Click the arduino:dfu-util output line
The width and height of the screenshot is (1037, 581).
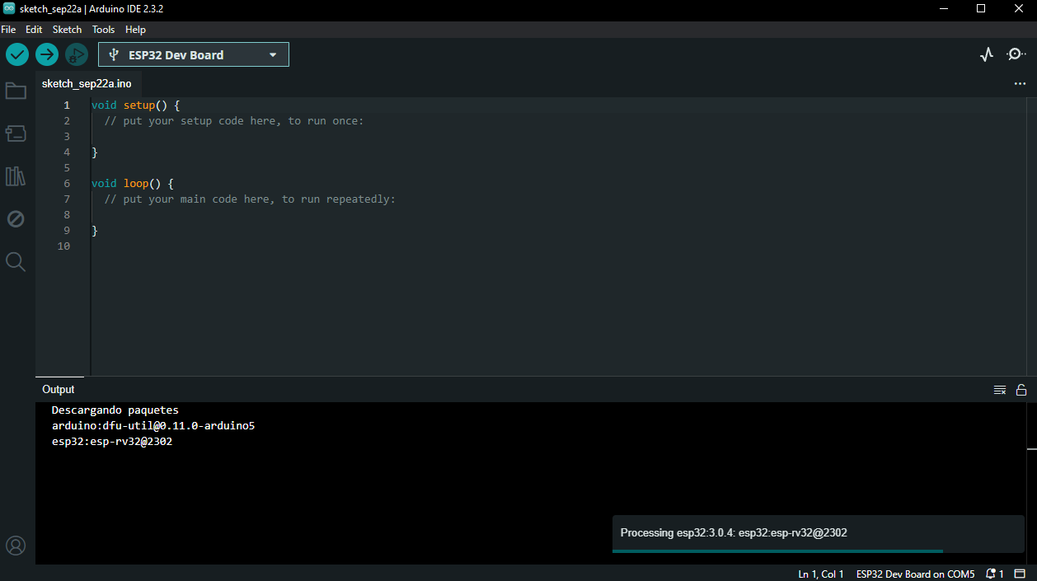153,426
